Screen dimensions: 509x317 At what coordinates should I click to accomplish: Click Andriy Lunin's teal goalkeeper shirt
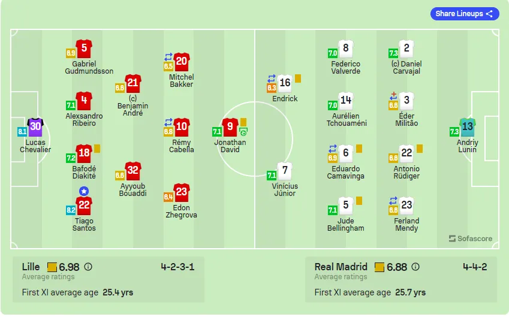pos(468,127)
